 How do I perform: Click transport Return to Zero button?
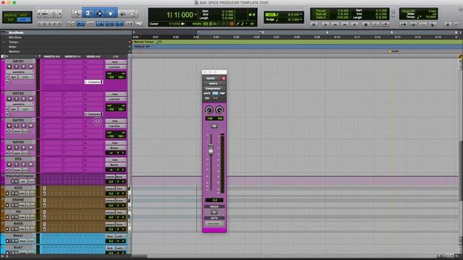[x=325, y=25]
